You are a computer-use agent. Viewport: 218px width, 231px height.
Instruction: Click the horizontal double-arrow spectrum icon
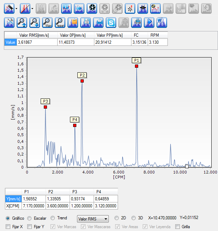click(x=79, y=8)
